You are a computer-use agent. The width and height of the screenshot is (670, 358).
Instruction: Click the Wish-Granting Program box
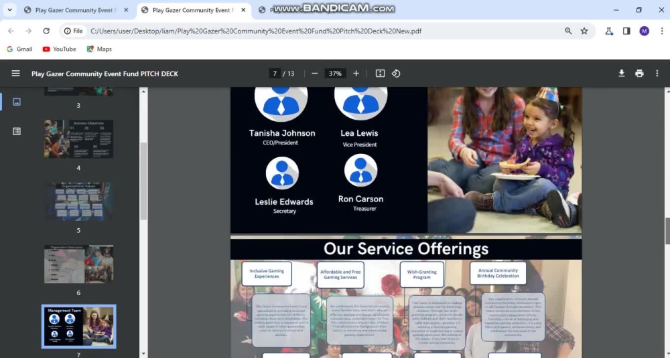tap(421, 274)
